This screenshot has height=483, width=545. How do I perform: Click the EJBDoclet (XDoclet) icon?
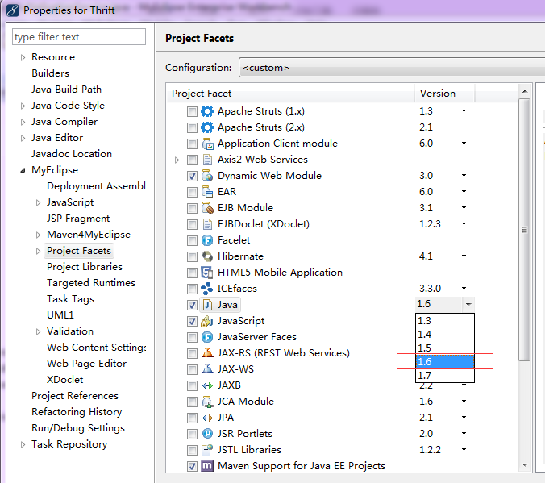click(x=207, y=224)
